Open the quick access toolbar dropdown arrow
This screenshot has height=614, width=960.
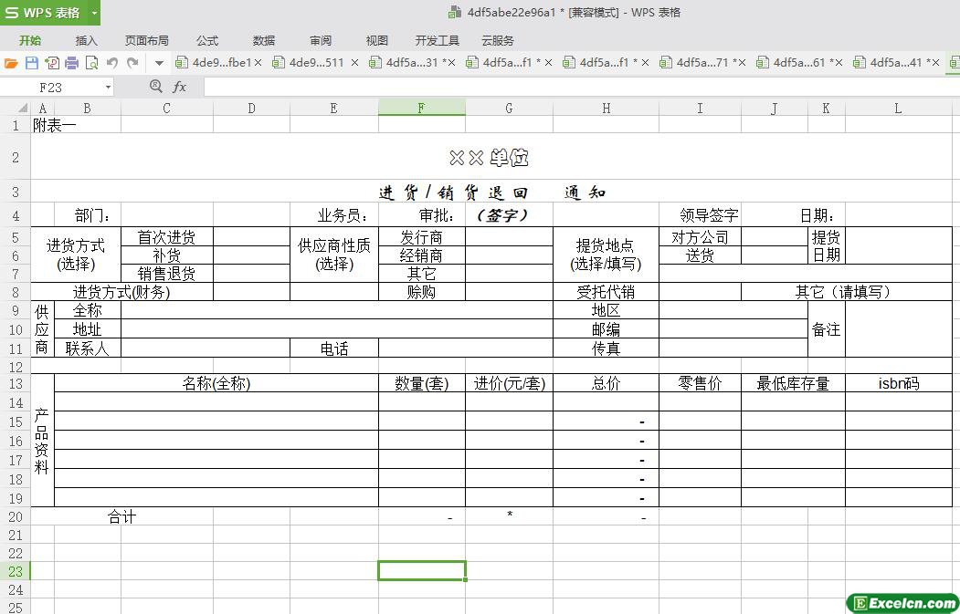(159, 62)
